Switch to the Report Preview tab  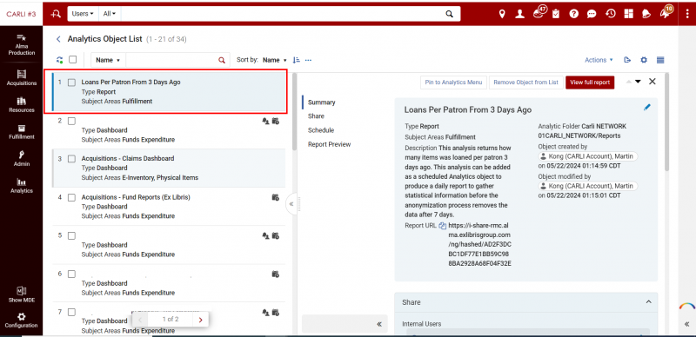(330, 144)
